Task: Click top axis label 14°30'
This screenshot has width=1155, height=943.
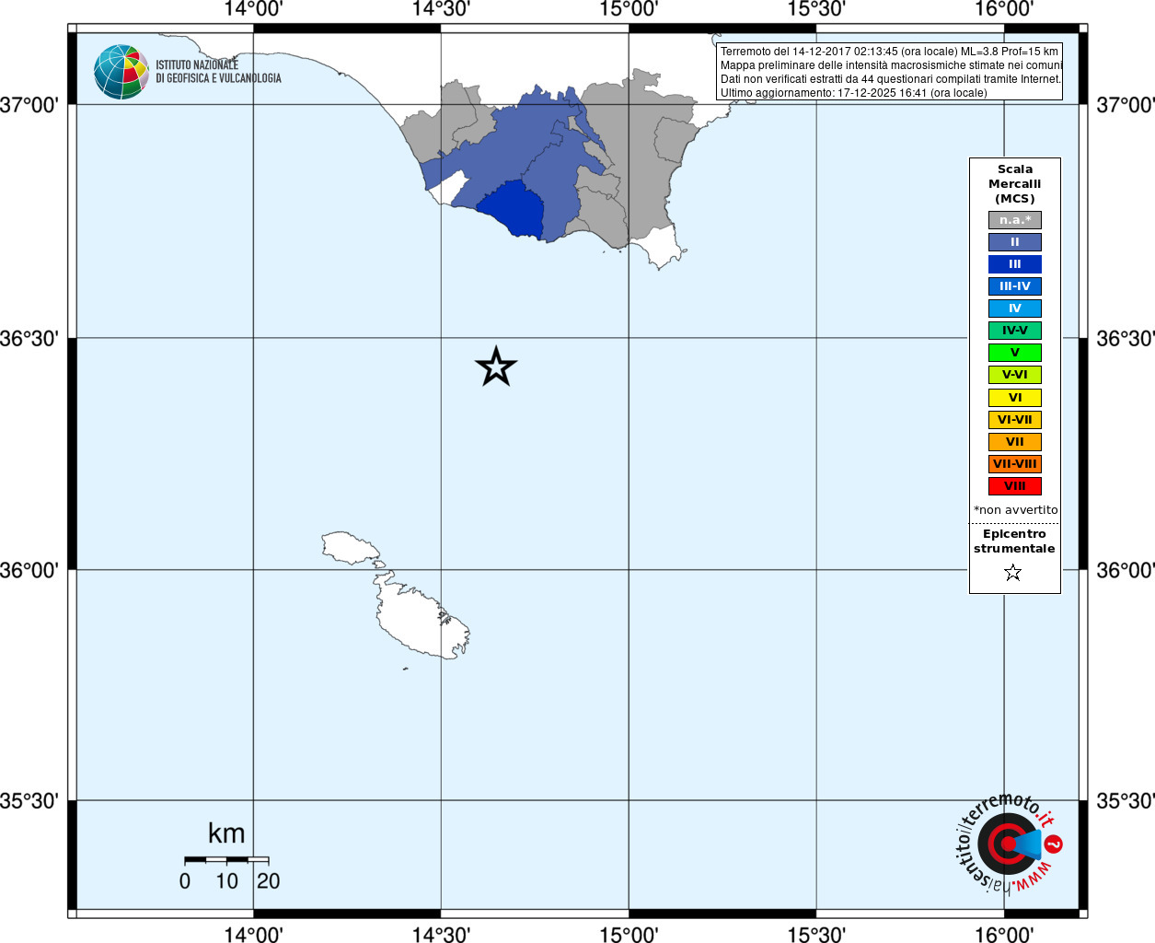Action: (441, 9)
